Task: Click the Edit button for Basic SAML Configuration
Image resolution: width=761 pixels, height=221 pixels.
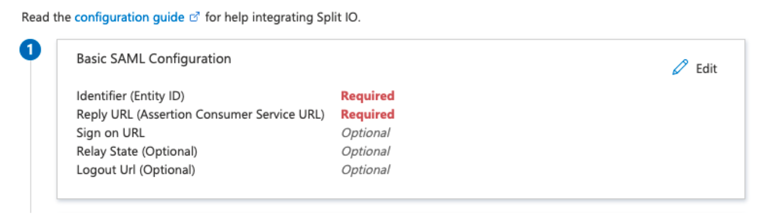Action: 695,68
